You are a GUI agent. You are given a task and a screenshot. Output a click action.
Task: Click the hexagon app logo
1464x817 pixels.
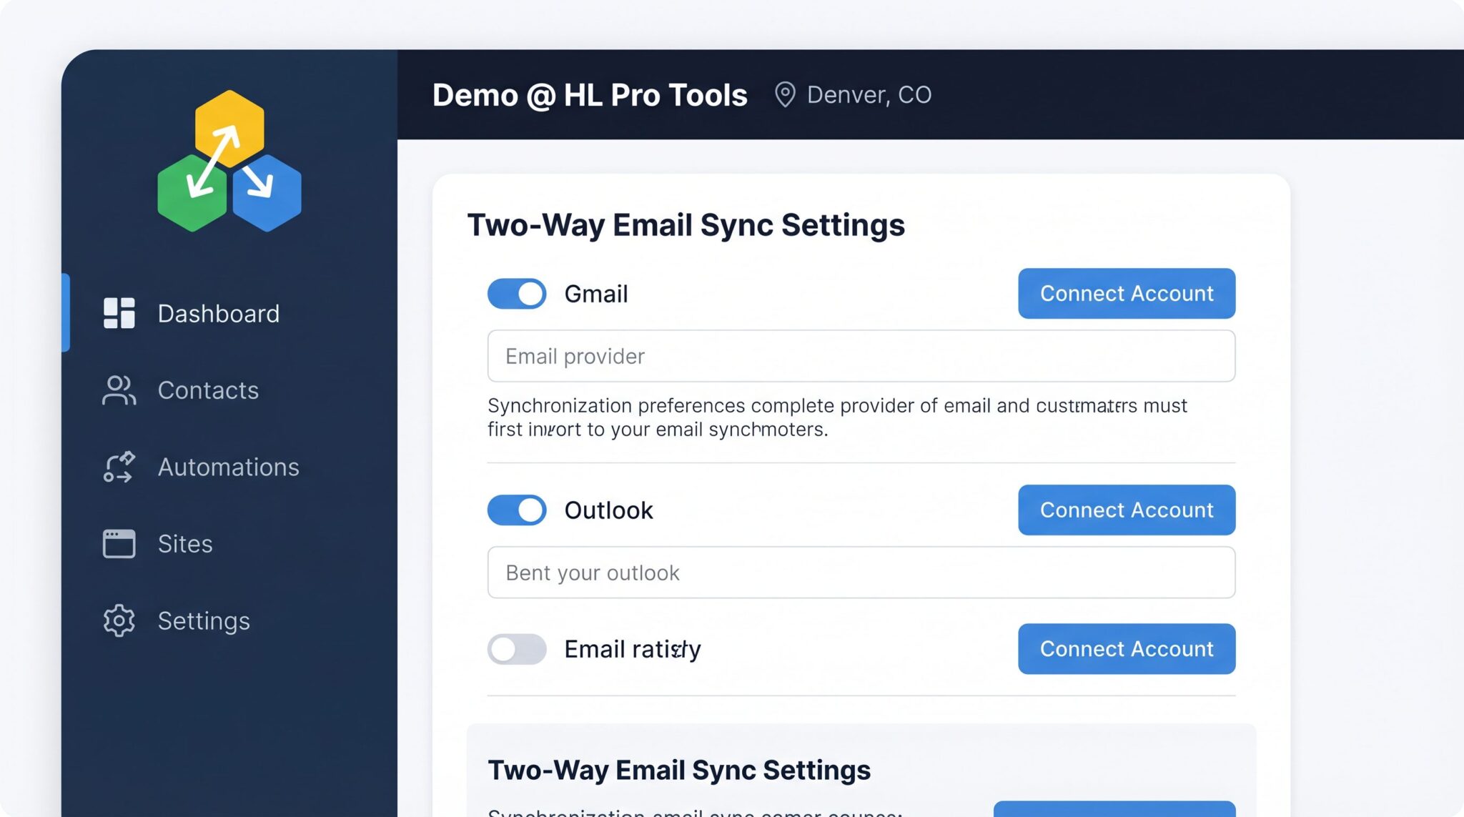click(x=229, y=161)
